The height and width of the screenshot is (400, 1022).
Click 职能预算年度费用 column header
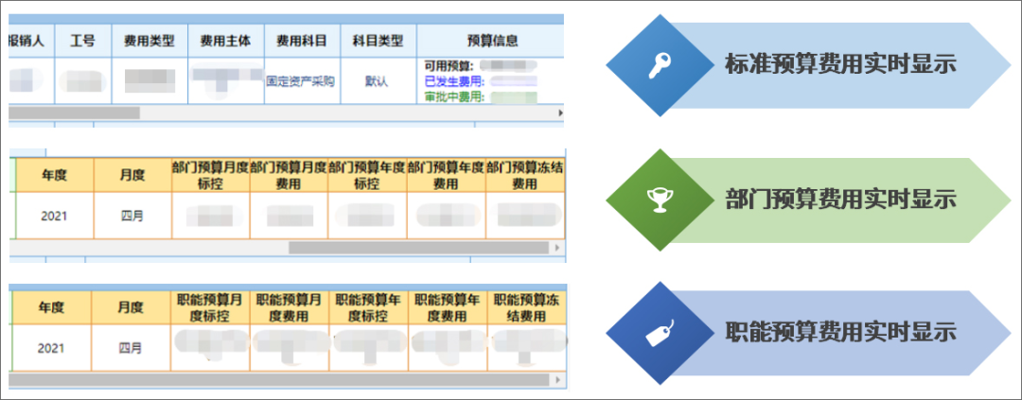click(447, 308)
